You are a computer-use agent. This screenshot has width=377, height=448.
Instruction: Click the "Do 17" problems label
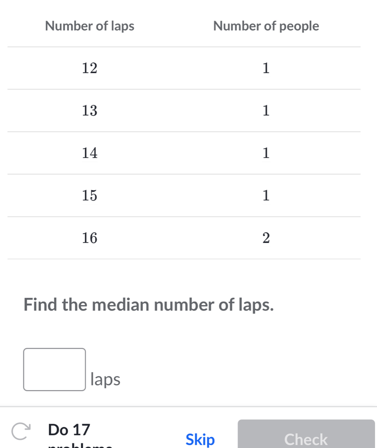[x=69, y=430]
